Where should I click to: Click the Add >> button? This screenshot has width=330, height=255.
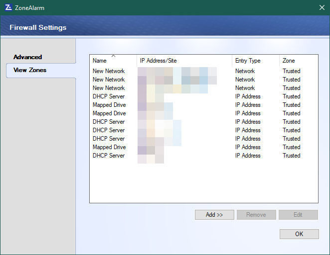(x=214, y=215)
